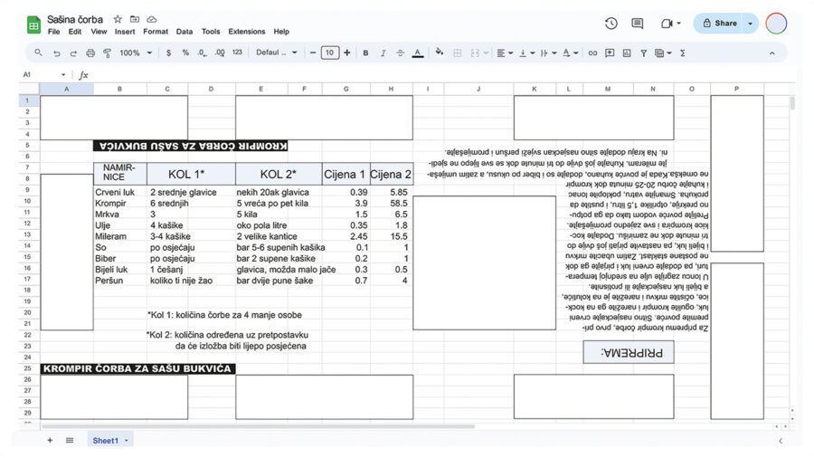Select the Sheet1 tab
814x458 pixels.
coord(110,440)
